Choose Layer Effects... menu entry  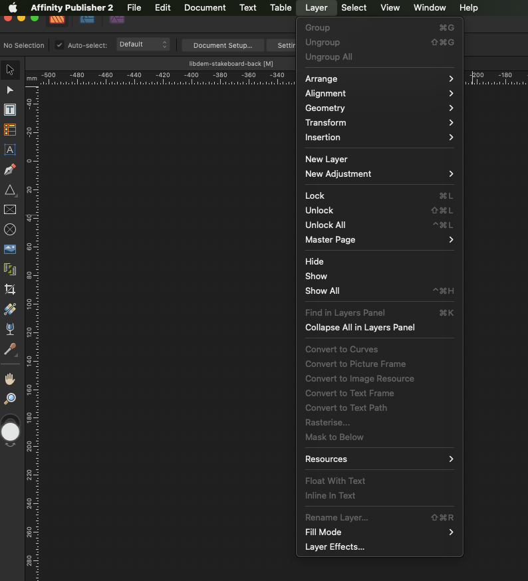coord(379,547)
